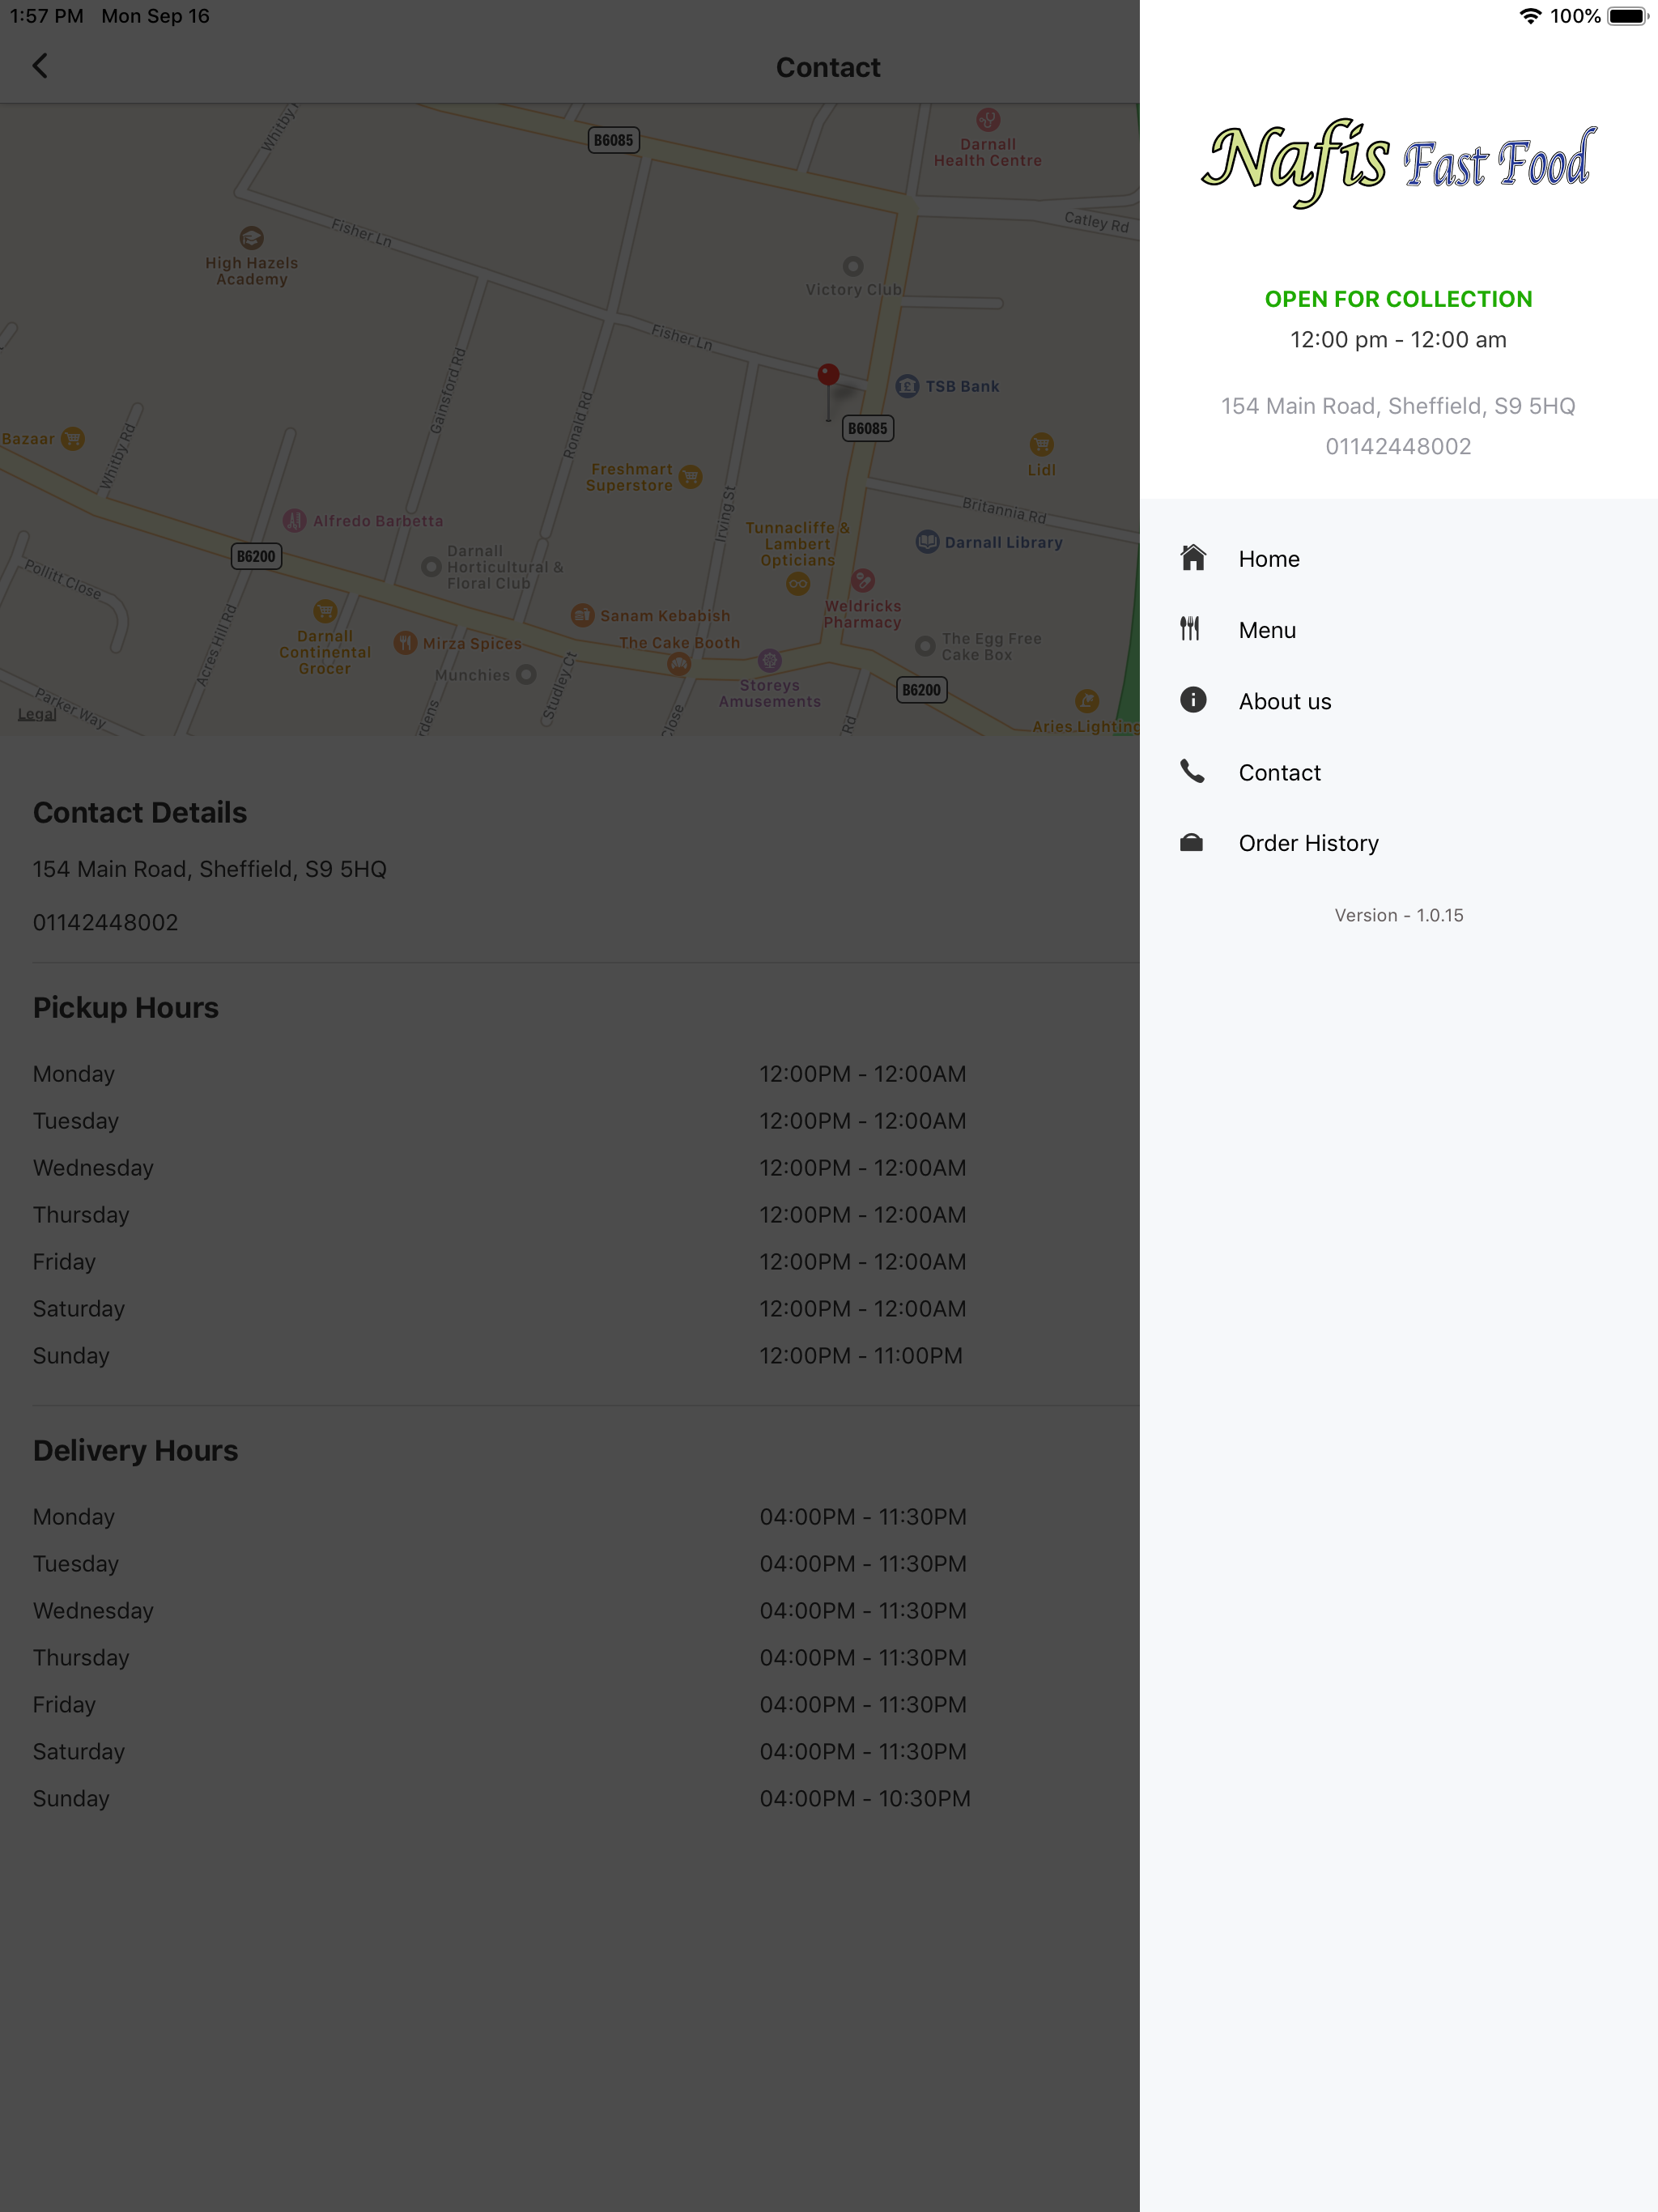Tap the back arrow on Contact page

pyautogui.click(x=40, y=66)
